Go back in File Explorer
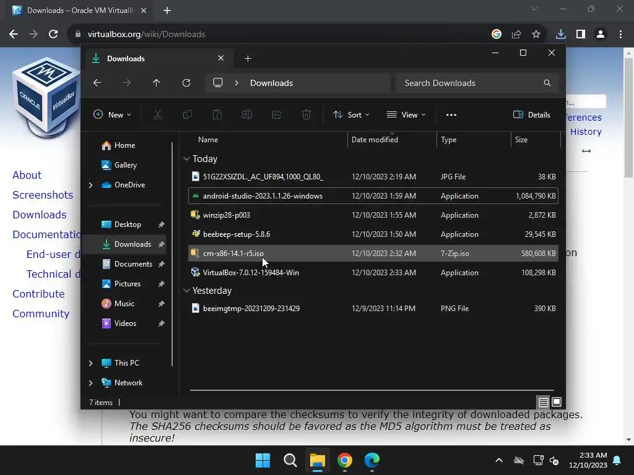This screenshot has width=634, height=475. 97,83
